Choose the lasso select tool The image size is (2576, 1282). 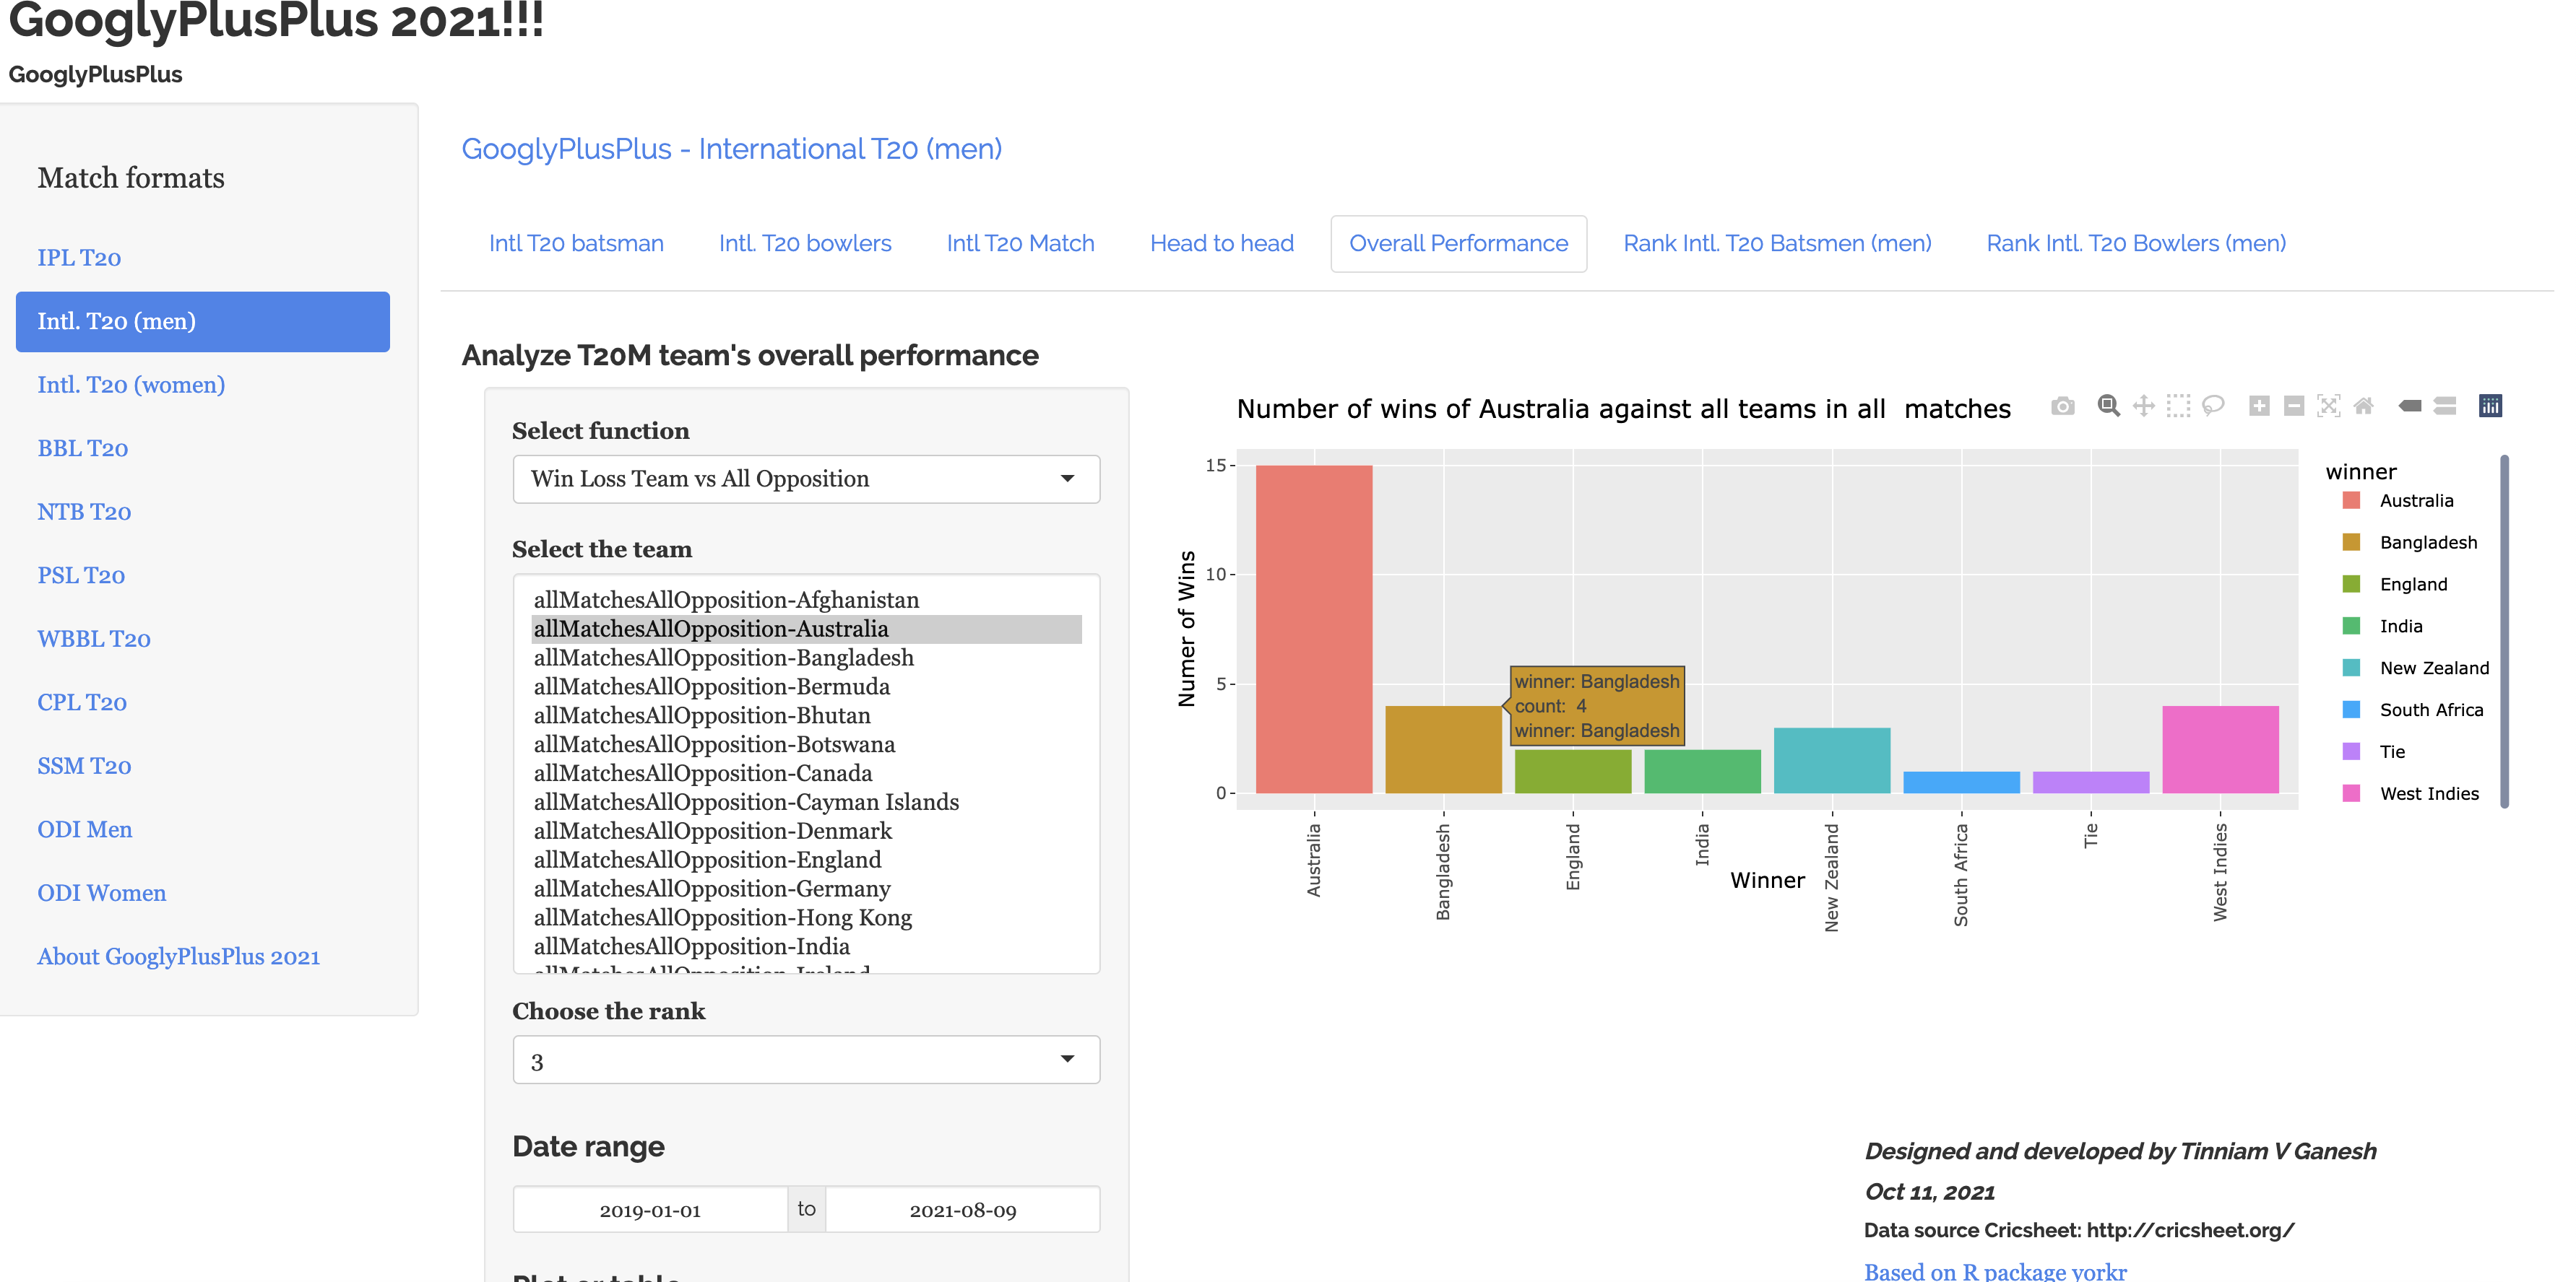(x=2213, y=406)
